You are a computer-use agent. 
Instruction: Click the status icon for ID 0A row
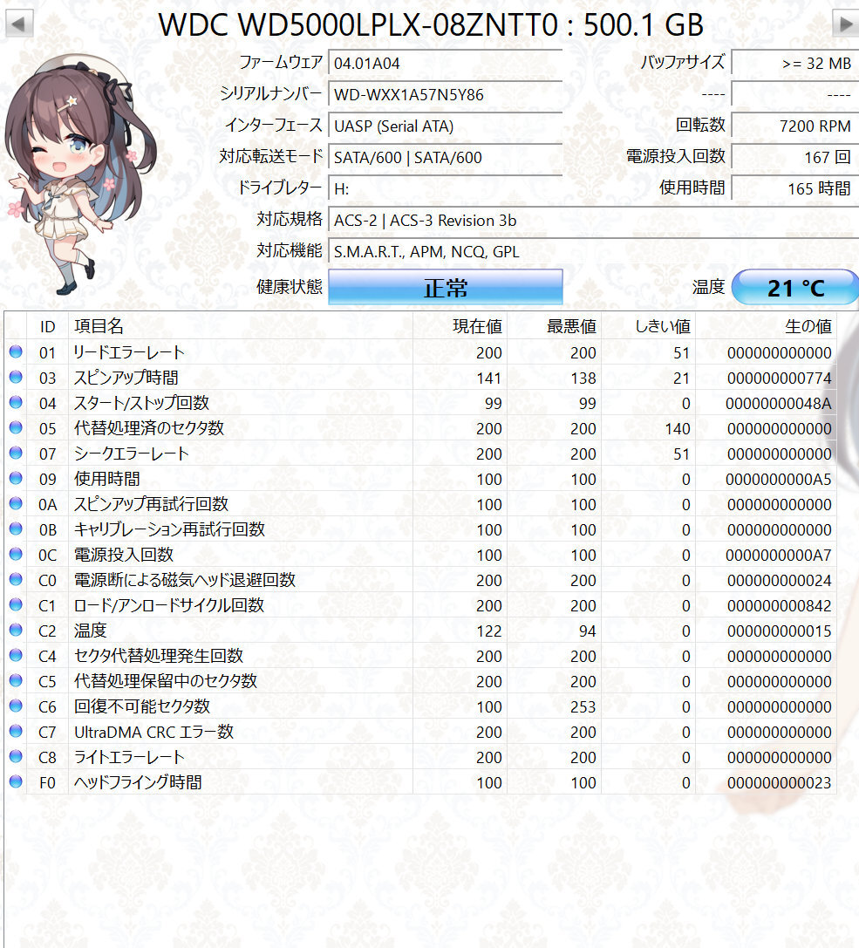pos(16,503)
